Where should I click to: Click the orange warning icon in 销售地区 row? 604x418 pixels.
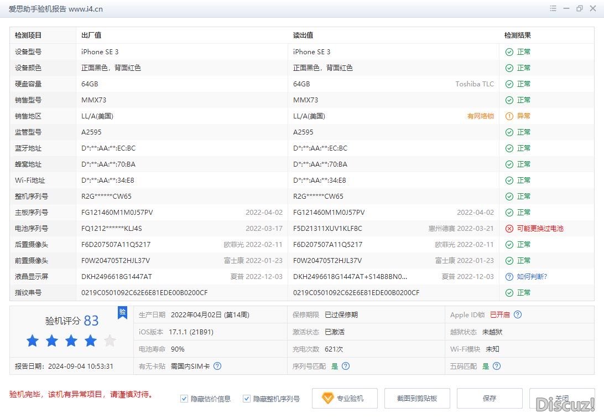pyautogui.click(x=509, y=116)
